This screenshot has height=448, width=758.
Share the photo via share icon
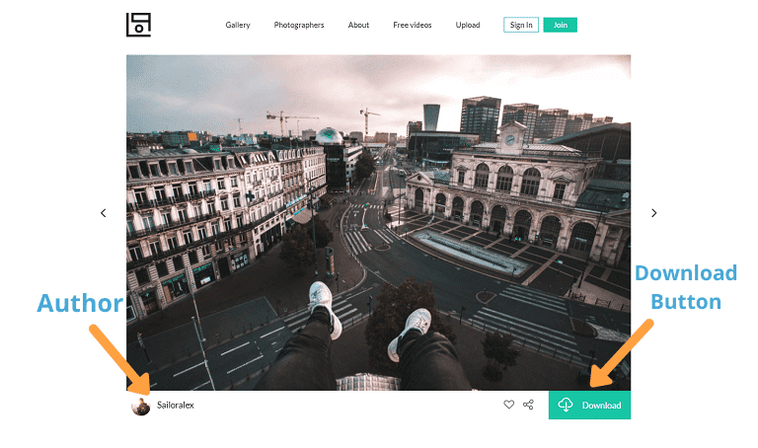pyautogui.click(x=528, y=405)
